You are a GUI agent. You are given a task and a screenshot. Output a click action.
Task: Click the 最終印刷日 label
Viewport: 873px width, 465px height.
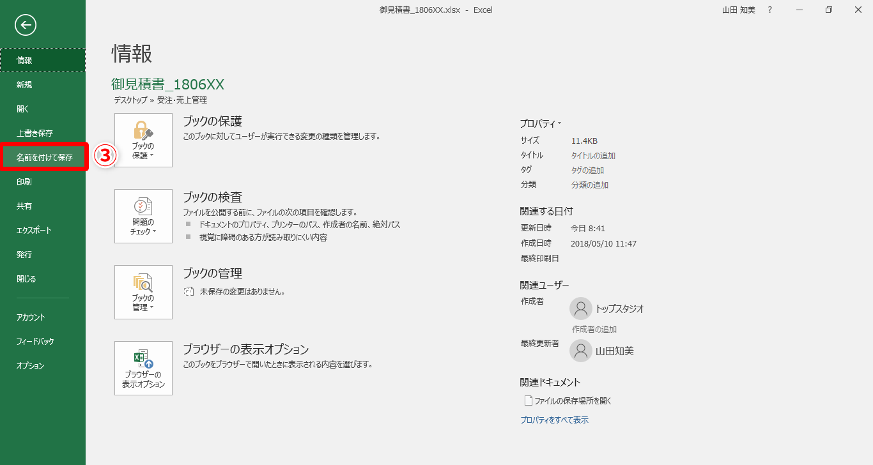(540, 258)
